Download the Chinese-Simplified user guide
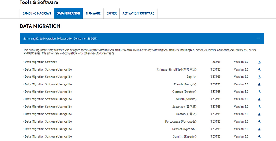The height and width of the screenshot is (141, 276). 259,69
